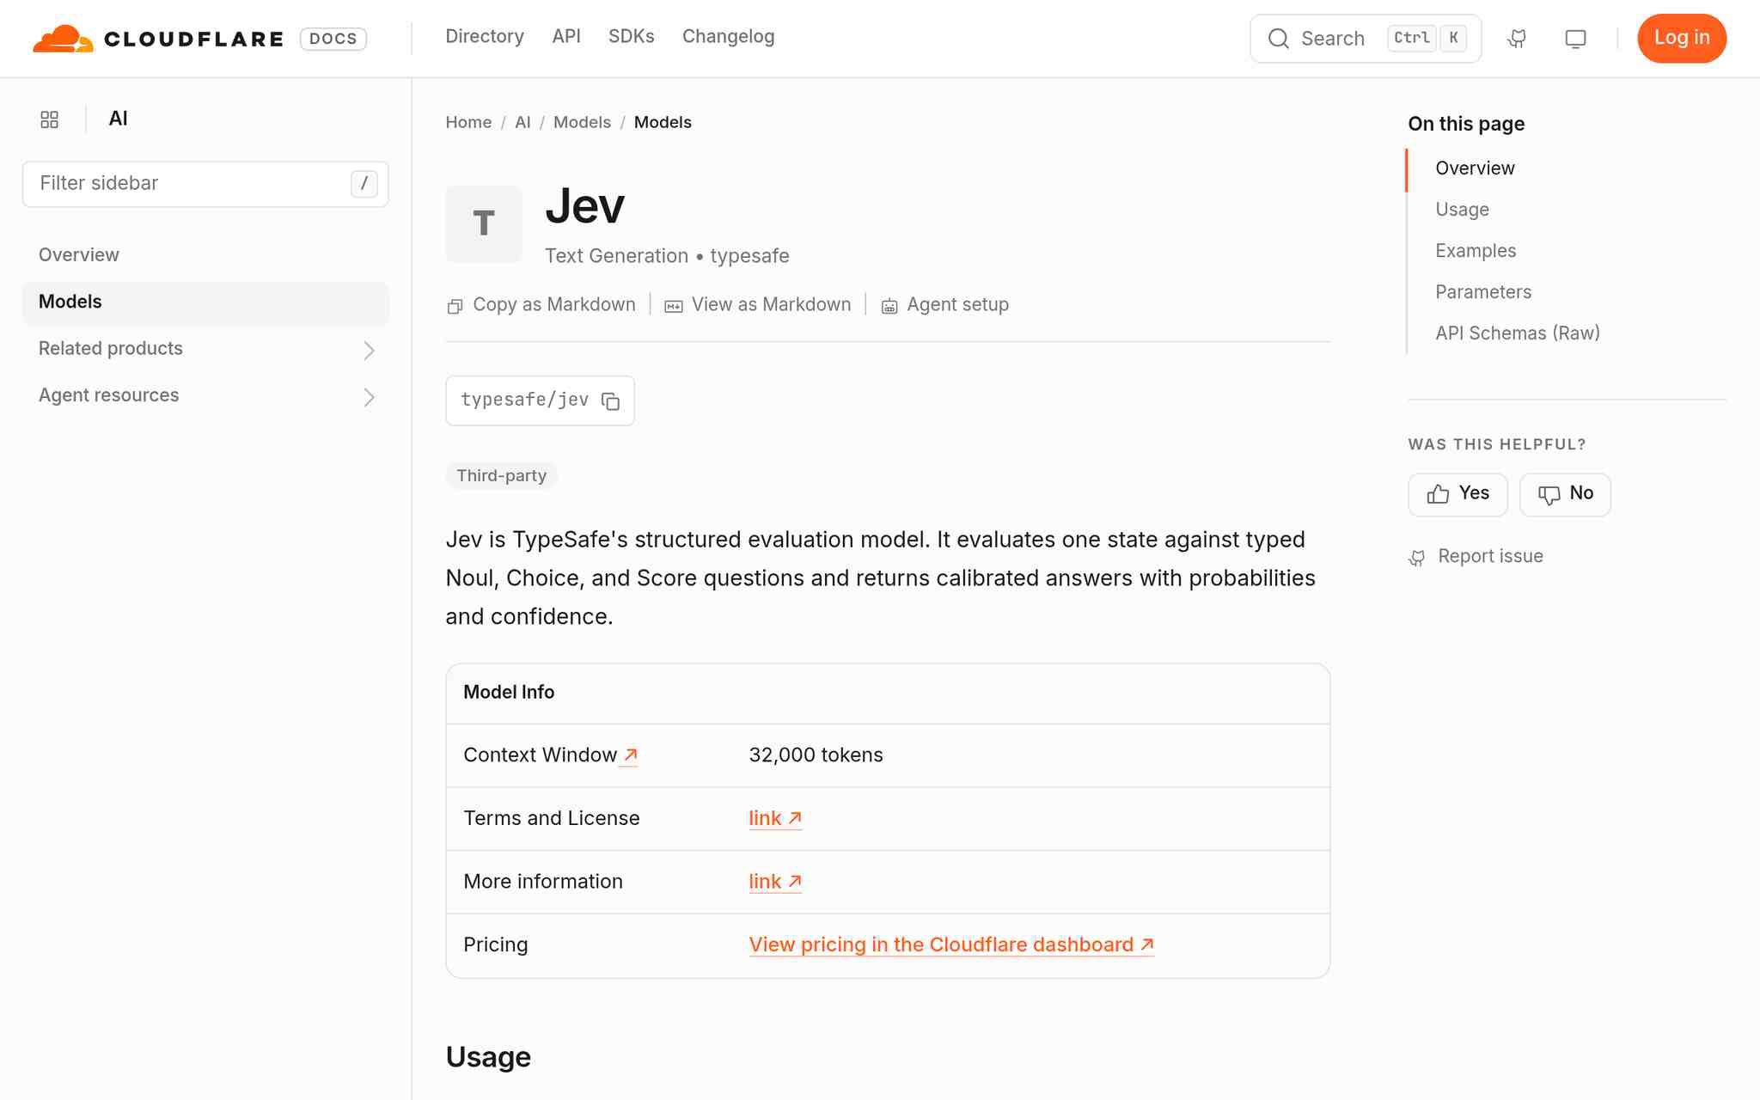Jump to Examples section
Screen dimensions: 1760x1100
[x=1476, y=251]
